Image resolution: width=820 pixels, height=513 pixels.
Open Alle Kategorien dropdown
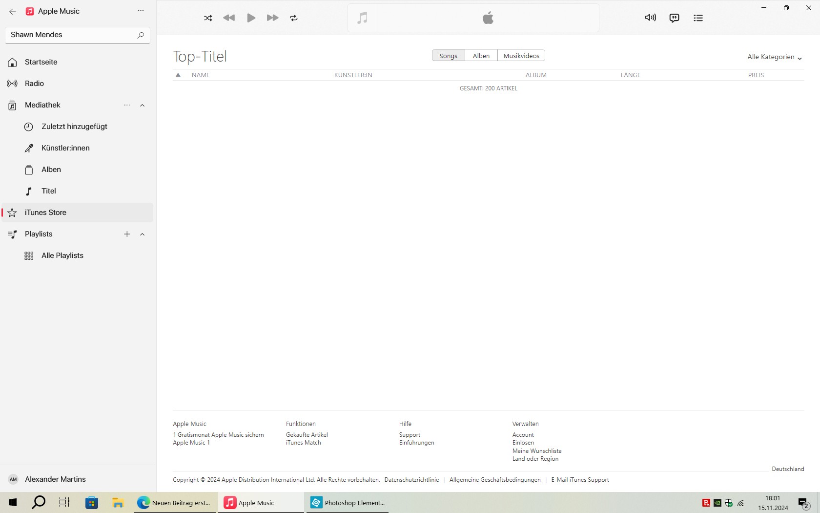774,57
